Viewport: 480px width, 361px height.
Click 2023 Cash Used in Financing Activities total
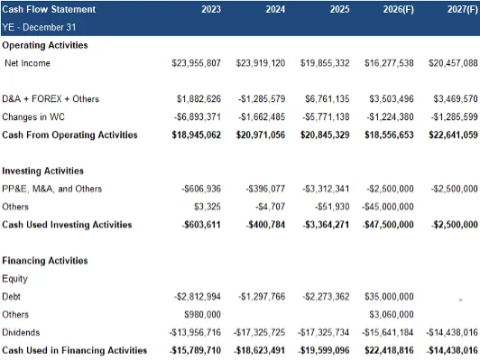[x=195, y=350]
